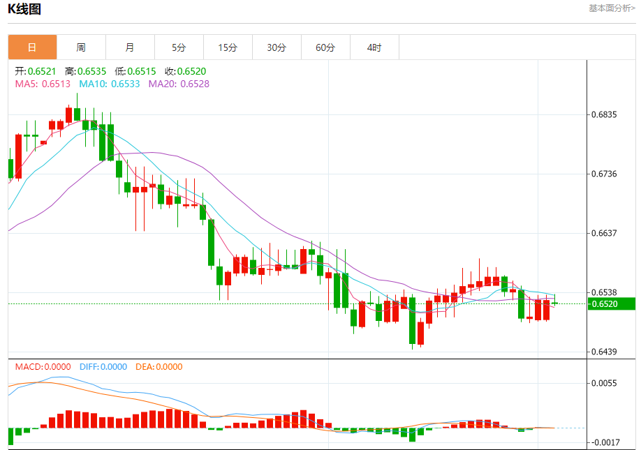Click the 0.0055 MACD axis label
The height and width of the screenshot is (450, 641).
604,383
